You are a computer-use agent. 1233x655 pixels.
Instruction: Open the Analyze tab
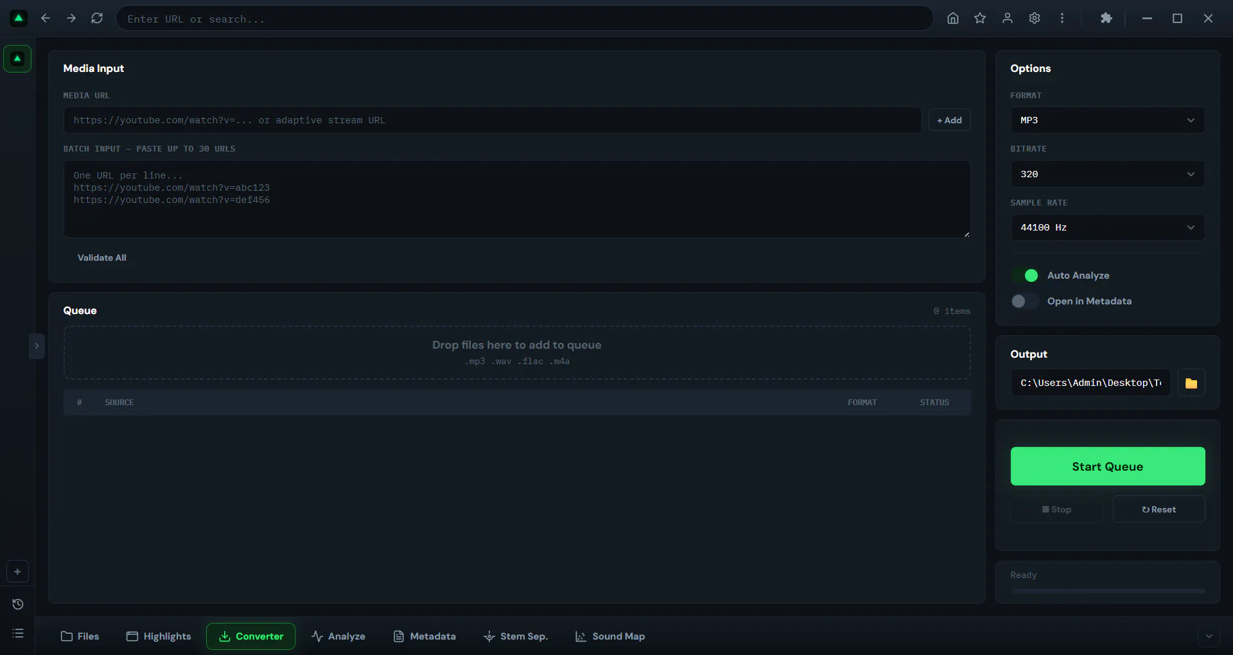click(338, 636)
